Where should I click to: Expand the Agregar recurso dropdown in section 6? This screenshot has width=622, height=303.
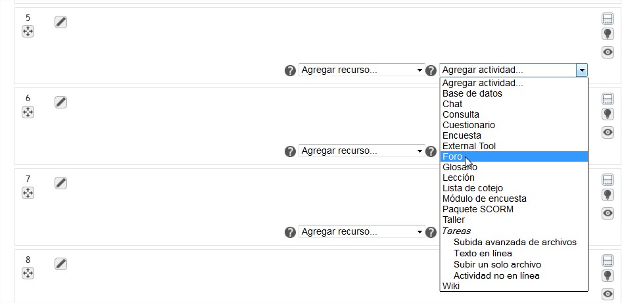click(x=361, y=151)
